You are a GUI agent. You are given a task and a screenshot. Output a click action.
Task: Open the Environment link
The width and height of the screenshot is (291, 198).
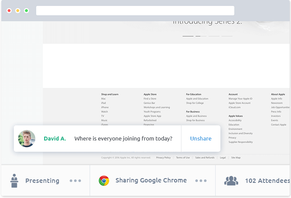[235, 129]
